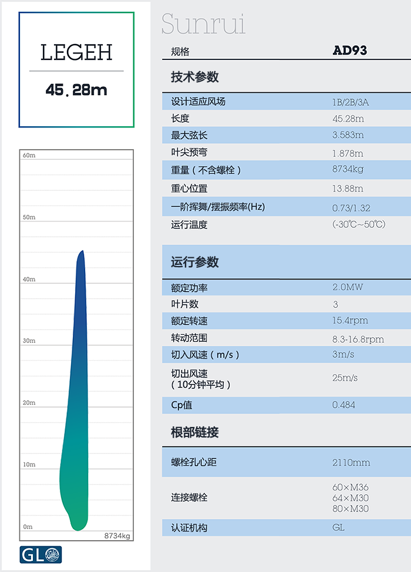
Task: Click the 认证机构 row label
Action: (189, 527)
